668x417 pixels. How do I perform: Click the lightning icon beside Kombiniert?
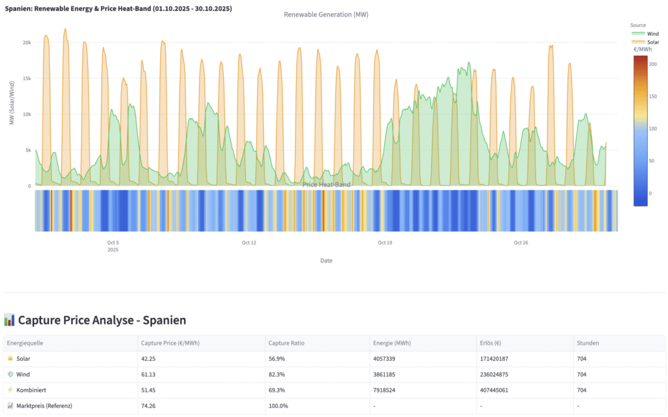point(10,390)
